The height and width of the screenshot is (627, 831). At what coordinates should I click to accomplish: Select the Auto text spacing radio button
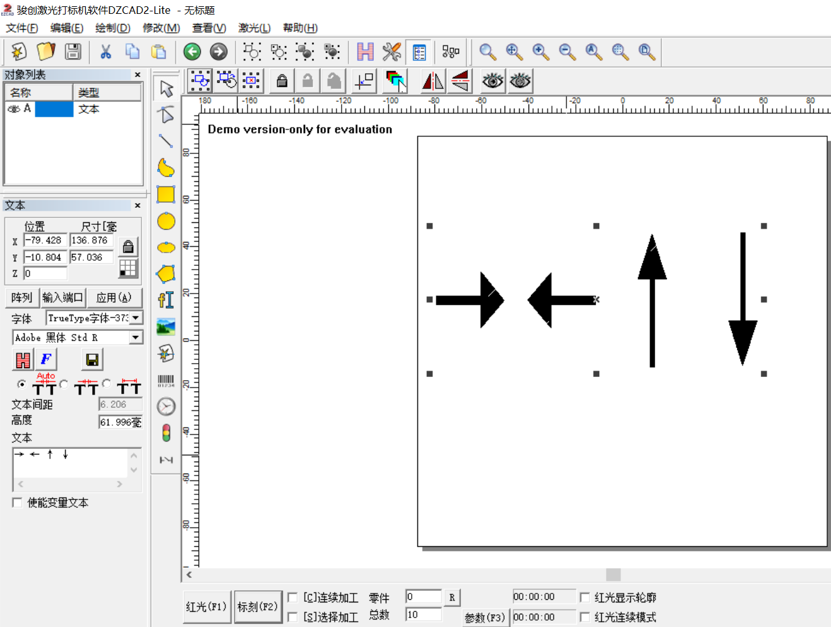[x=22, y=384]
